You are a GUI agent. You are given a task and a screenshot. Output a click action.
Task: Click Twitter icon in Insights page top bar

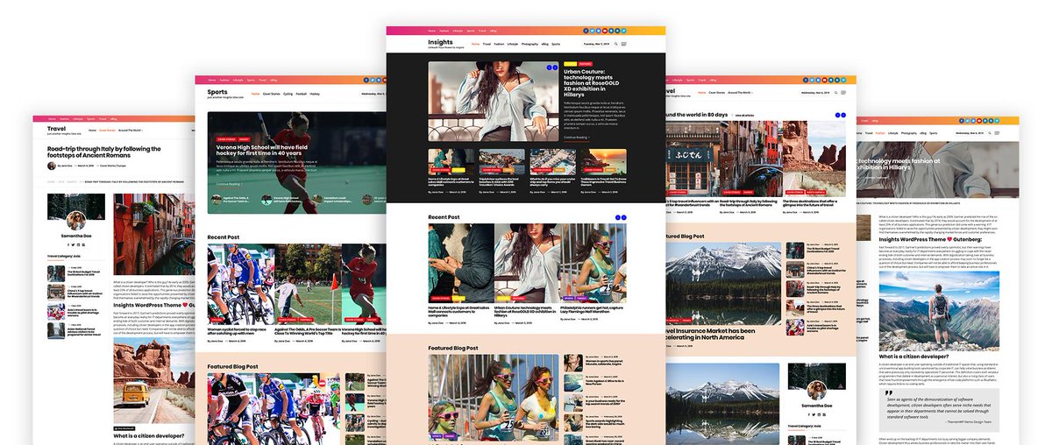click(592, 31)
